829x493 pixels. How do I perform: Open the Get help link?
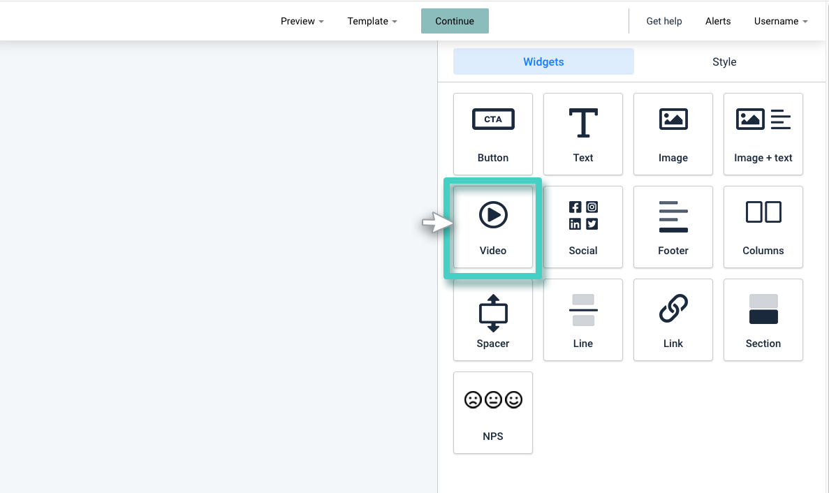click(664, 21)
